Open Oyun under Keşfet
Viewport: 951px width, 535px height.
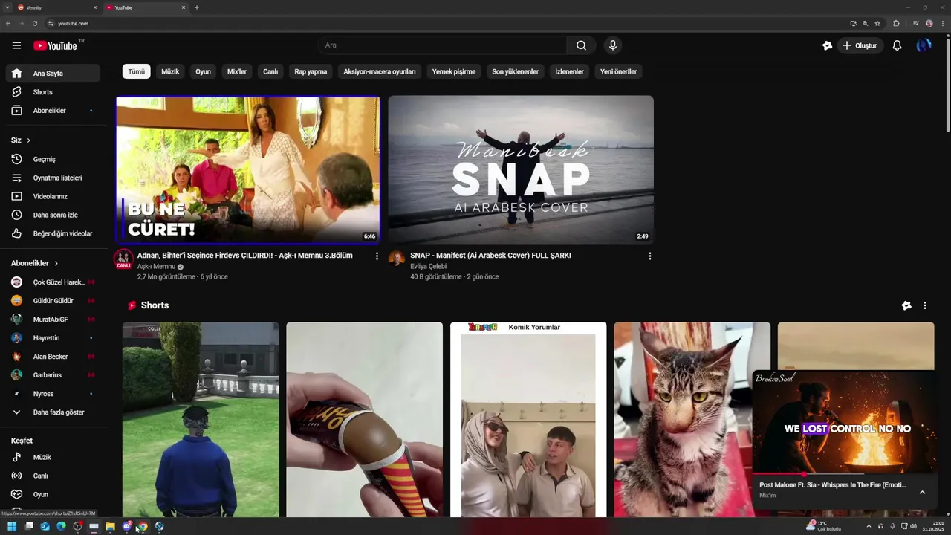[x=52, y=494]
